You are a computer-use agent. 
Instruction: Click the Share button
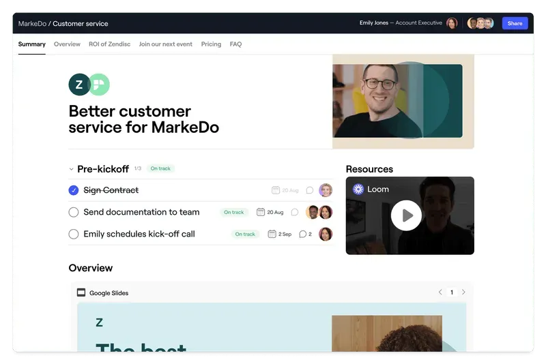(x=515, y=23)
